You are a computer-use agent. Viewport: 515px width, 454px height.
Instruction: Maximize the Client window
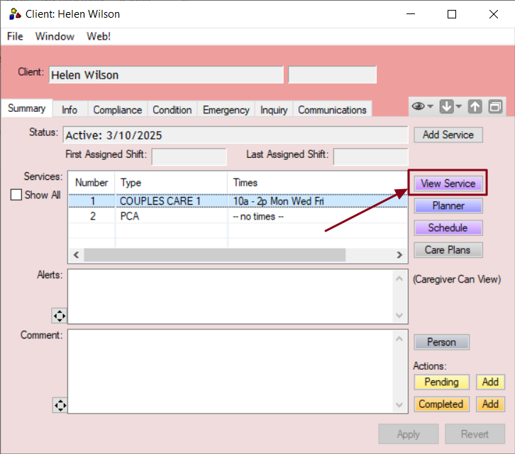coord(452,14)
